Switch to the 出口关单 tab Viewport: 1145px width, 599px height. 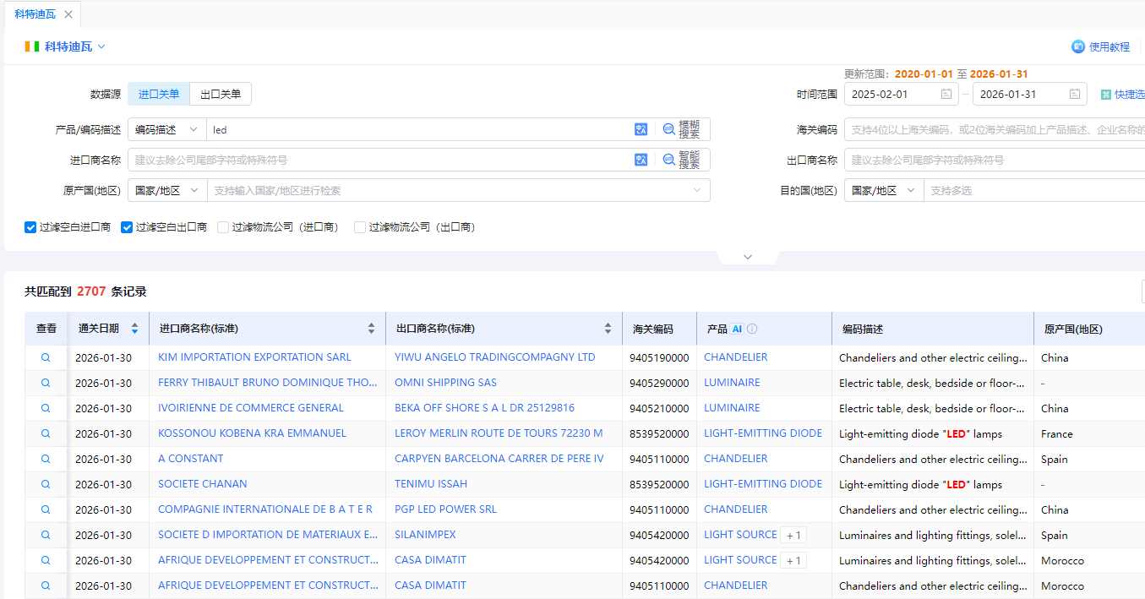[220, 94]
